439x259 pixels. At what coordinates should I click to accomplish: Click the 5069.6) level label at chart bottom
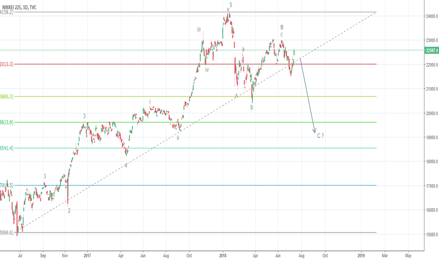pos(7,233)
